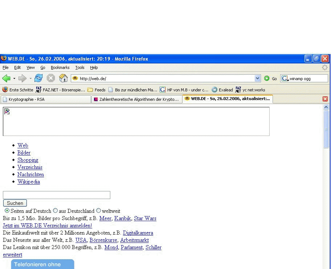Viewport: 331px width, 269px height.
Task: Open the Meer image search link
Action: [x=105, y=218]
